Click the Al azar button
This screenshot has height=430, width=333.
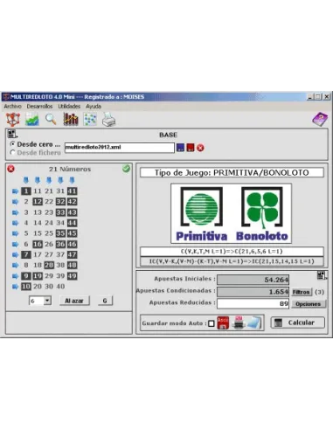coord(74,301)
